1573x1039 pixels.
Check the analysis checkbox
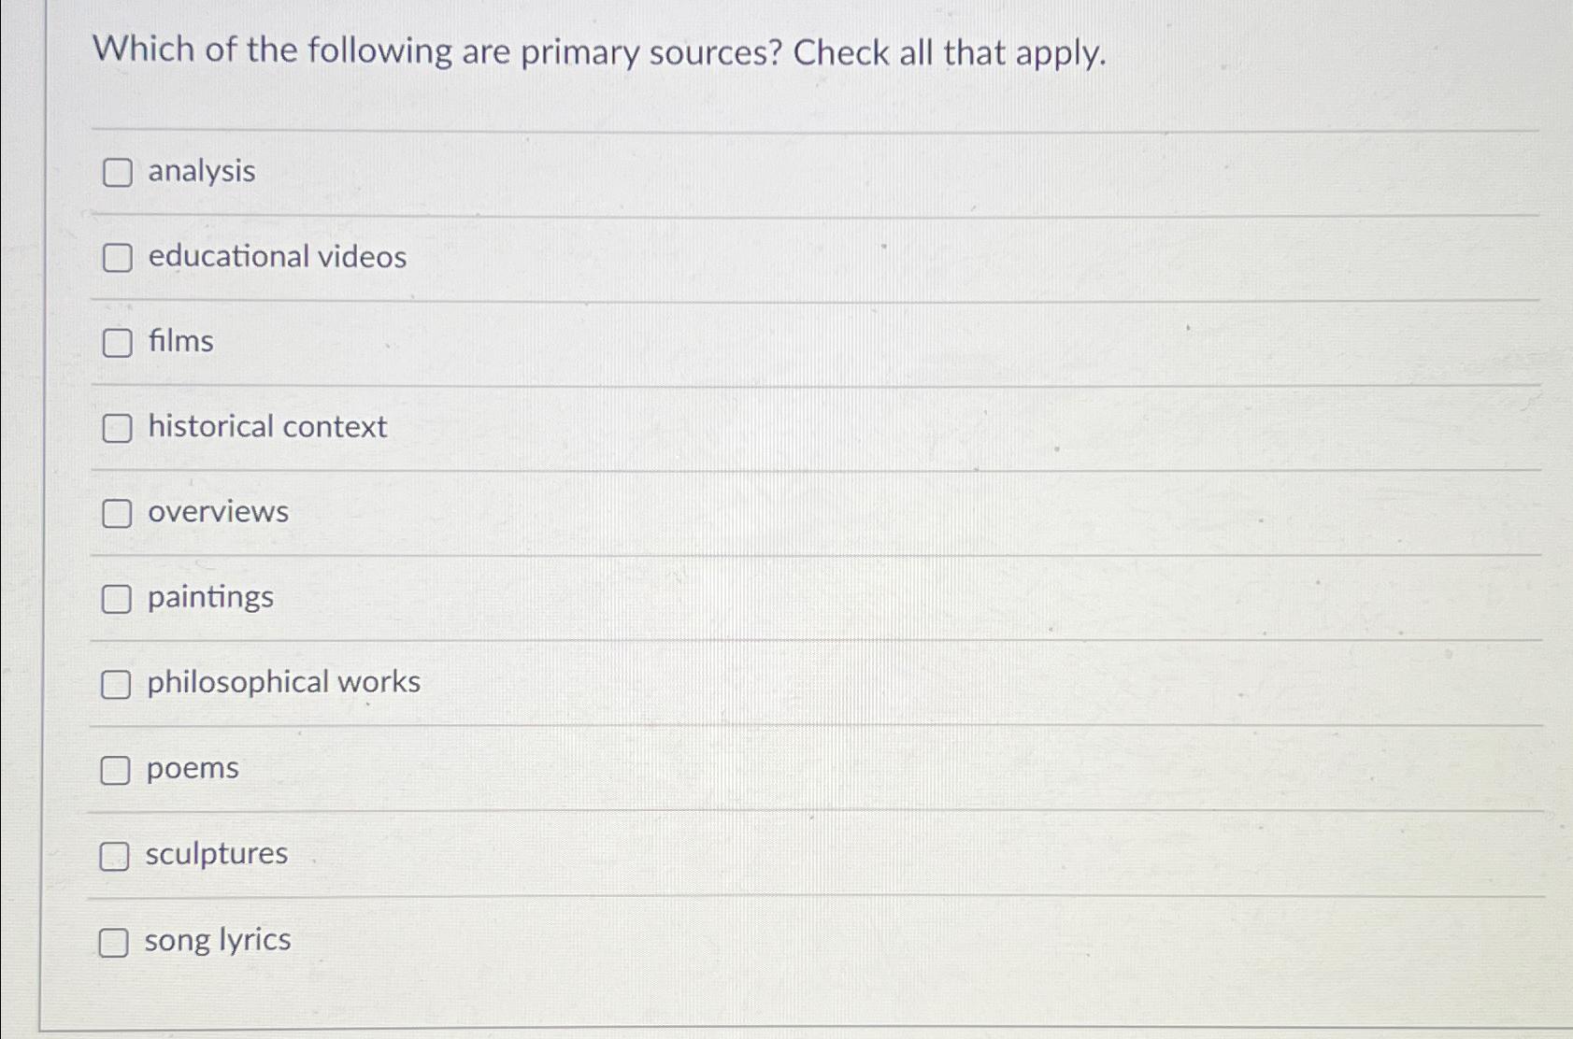(118, 173)
